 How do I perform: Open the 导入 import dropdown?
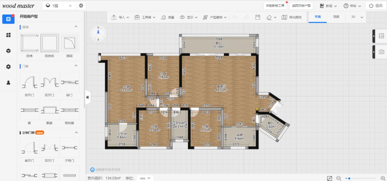click(120, 17)
